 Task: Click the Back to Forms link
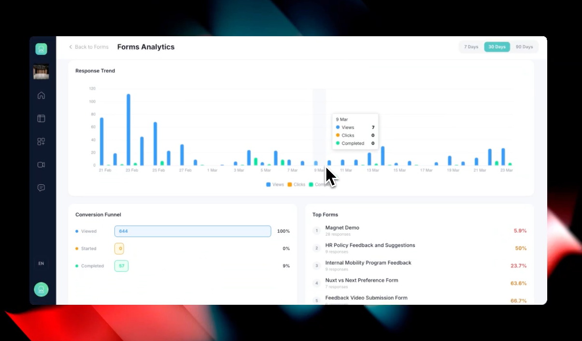tap(88, 47)
